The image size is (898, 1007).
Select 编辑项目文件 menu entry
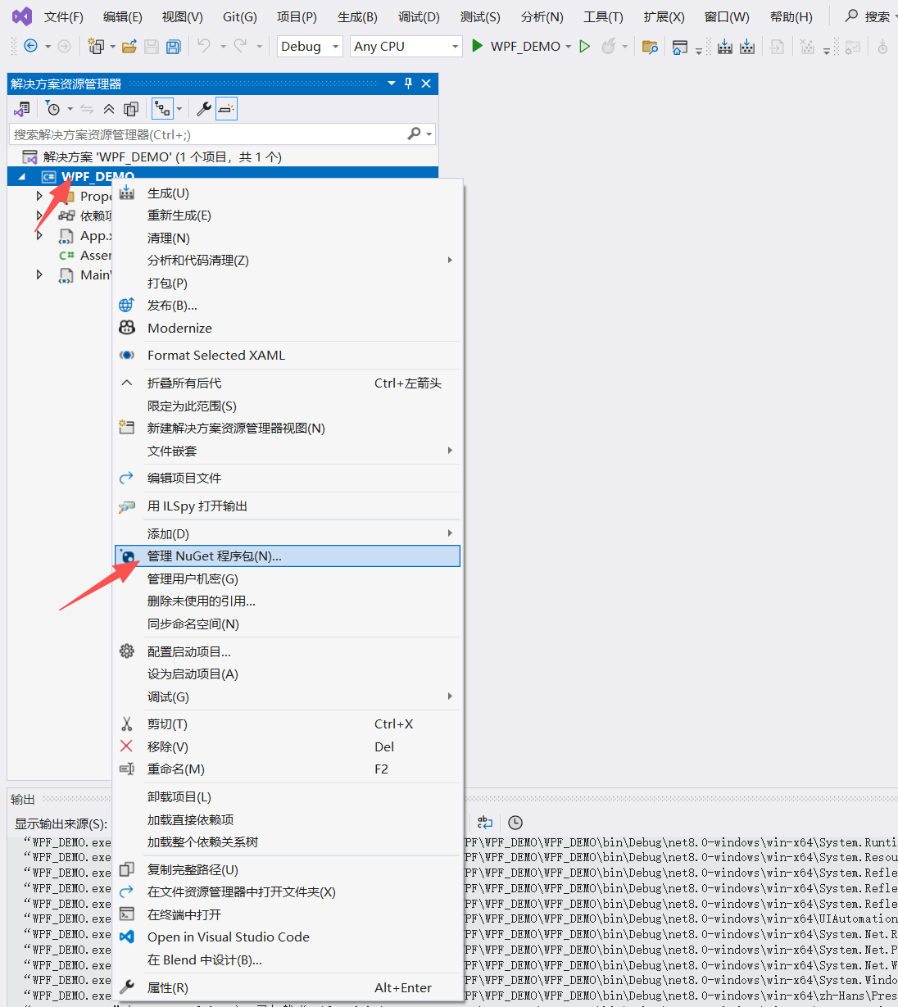coord(288,479)
